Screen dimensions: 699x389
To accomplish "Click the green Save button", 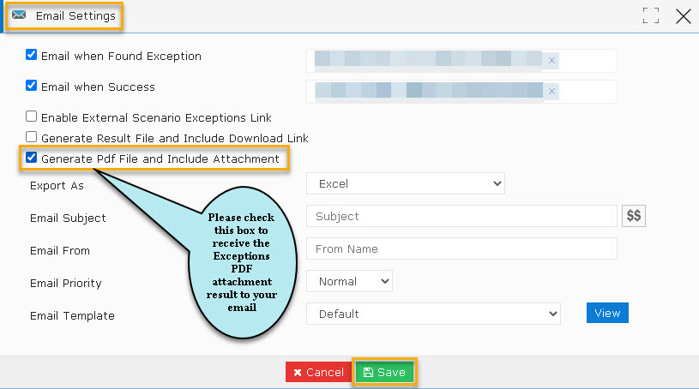I will (384, 372).
